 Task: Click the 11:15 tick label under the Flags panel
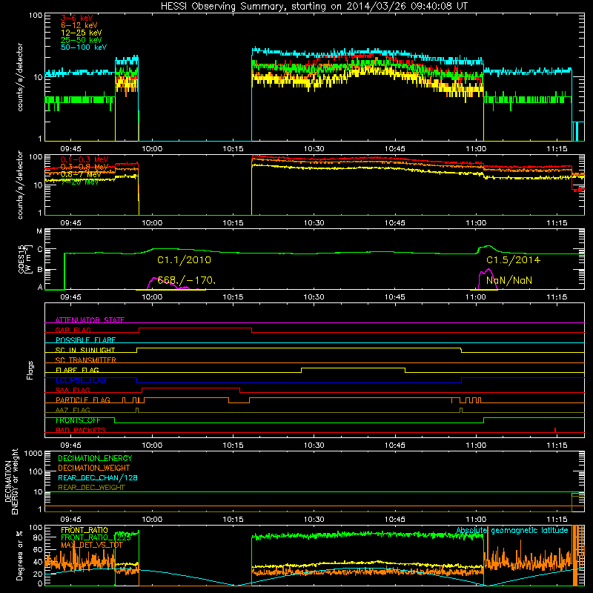557,445
